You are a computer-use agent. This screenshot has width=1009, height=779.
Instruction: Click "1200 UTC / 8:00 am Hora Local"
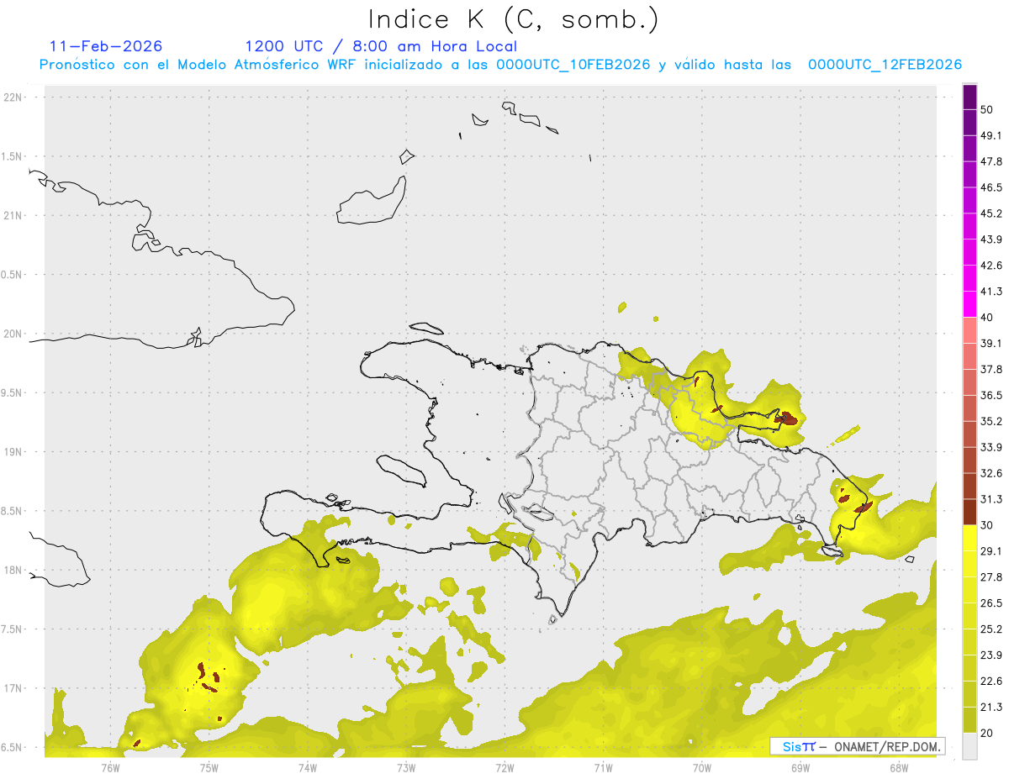coord(381,46)
